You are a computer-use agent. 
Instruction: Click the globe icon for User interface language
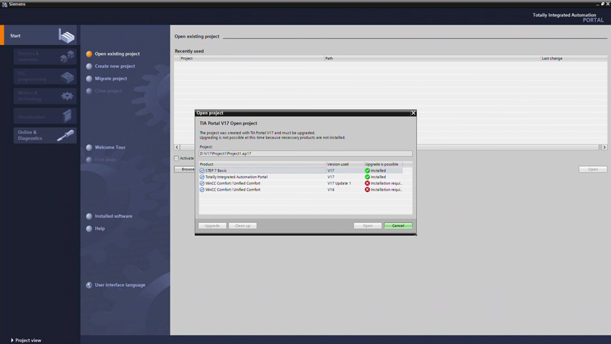pyautogui.click(x=89, y=285)
